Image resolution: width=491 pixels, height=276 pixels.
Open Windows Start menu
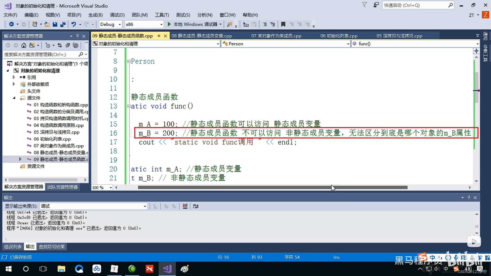coord(8,269)
